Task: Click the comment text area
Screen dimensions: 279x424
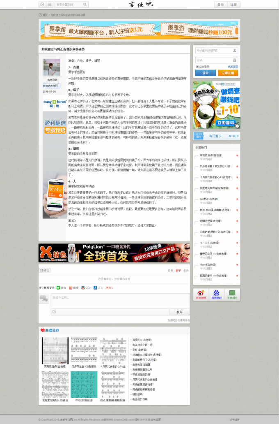Action: click(x=120, y=301)
